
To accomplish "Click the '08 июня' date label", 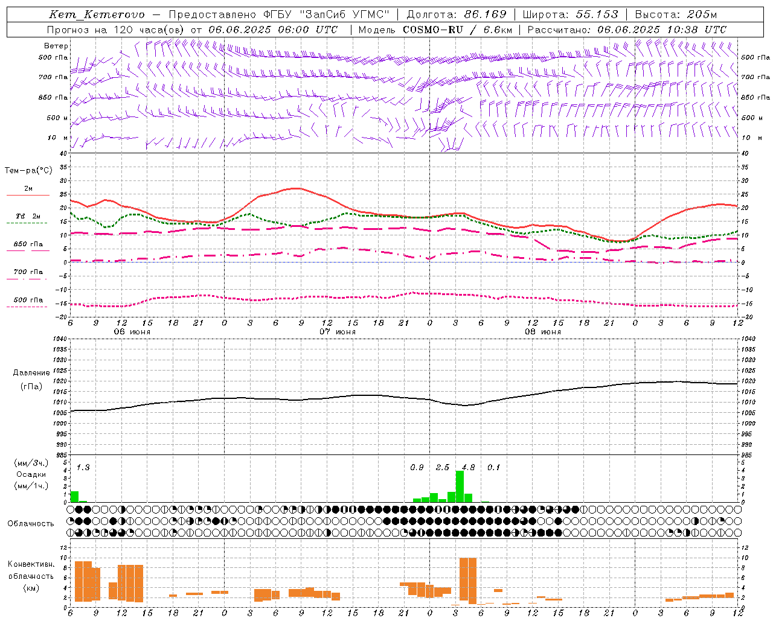I will click(543, 332).
